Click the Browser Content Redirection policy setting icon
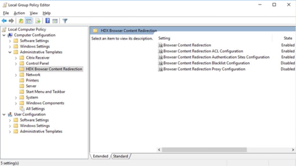 (x=160, y=45)
